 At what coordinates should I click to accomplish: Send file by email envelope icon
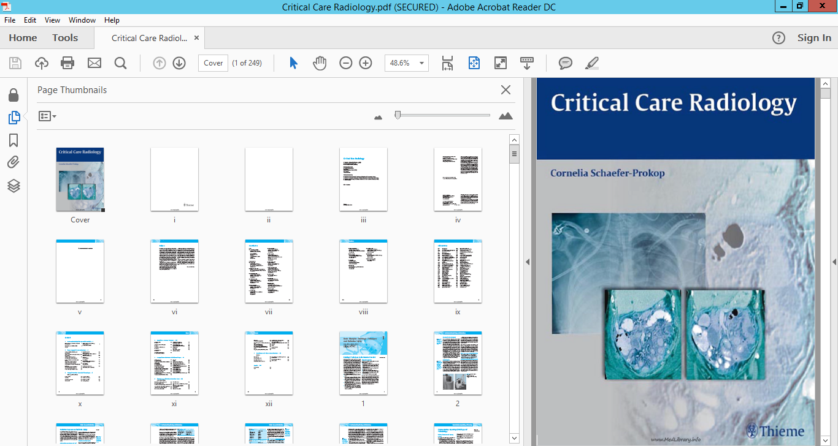point(94,63)
